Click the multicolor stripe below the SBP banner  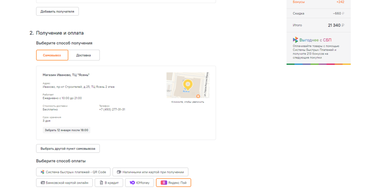click(x=318, y=64)
